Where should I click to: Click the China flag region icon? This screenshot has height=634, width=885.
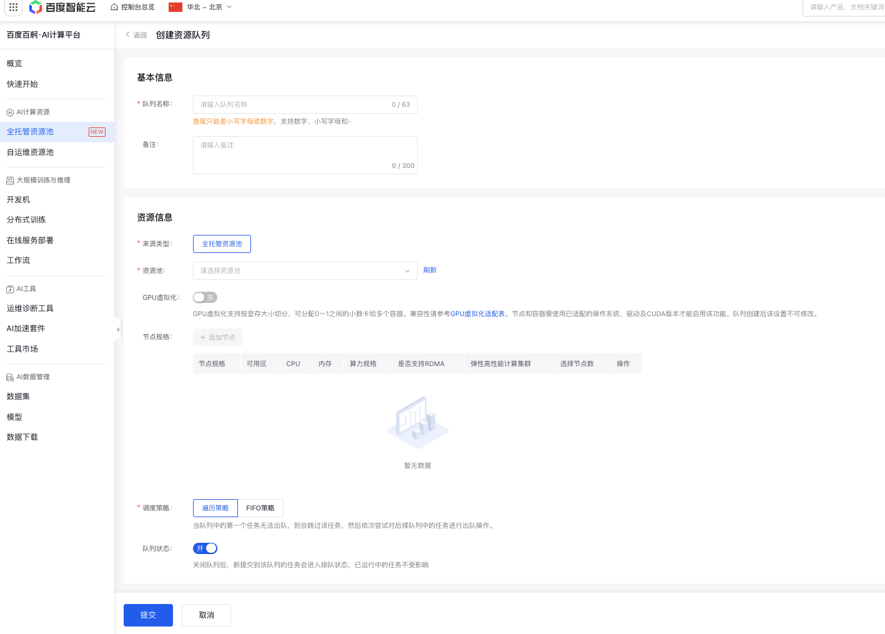176,7
